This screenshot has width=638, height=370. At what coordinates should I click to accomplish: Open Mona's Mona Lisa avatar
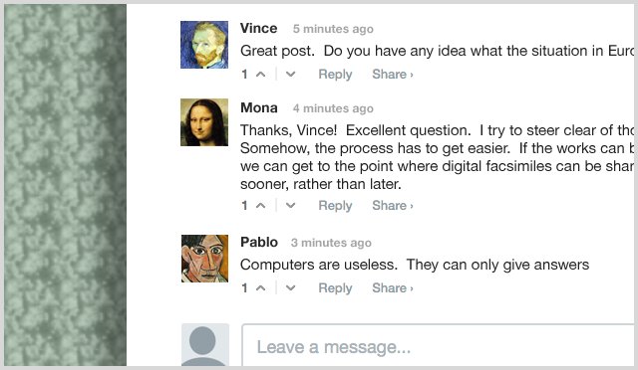coord(204,122)
